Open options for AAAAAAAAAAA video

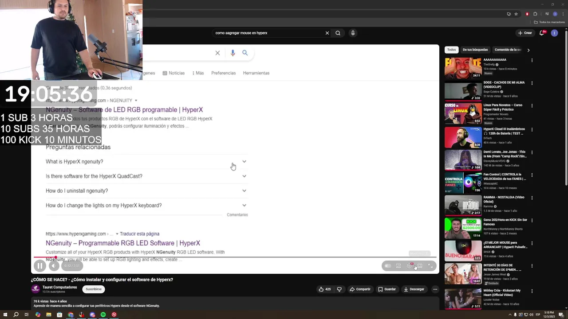tap(532, 60)
